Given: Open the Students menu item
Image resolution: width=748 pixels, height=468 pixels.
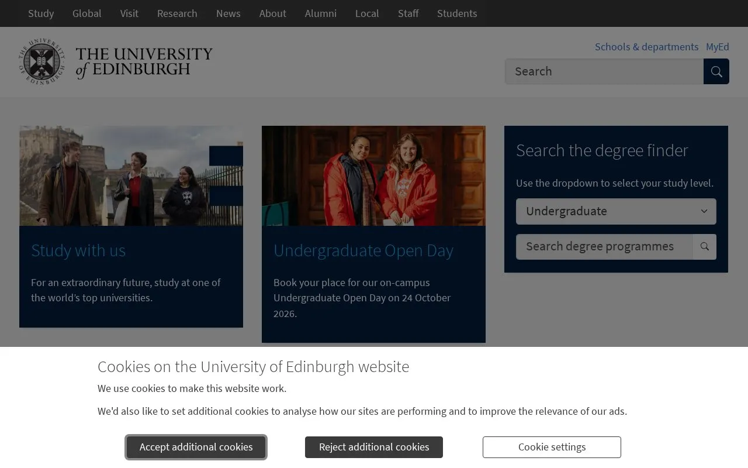Looking at the screenshot, I should [x=457, y=13].
